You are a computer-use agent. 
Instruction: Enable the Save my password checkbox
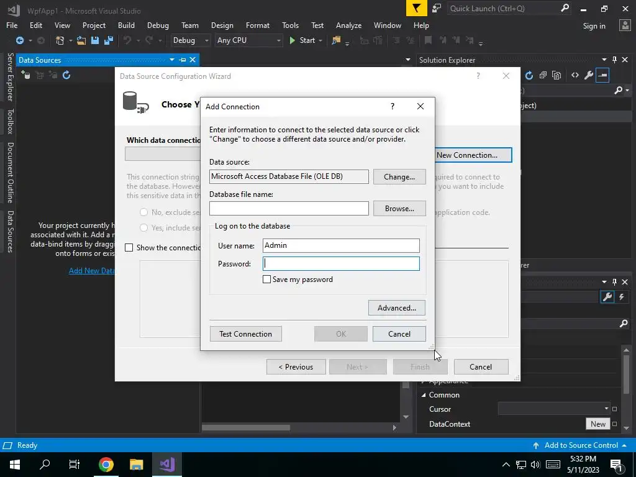(x=266, y=279)
